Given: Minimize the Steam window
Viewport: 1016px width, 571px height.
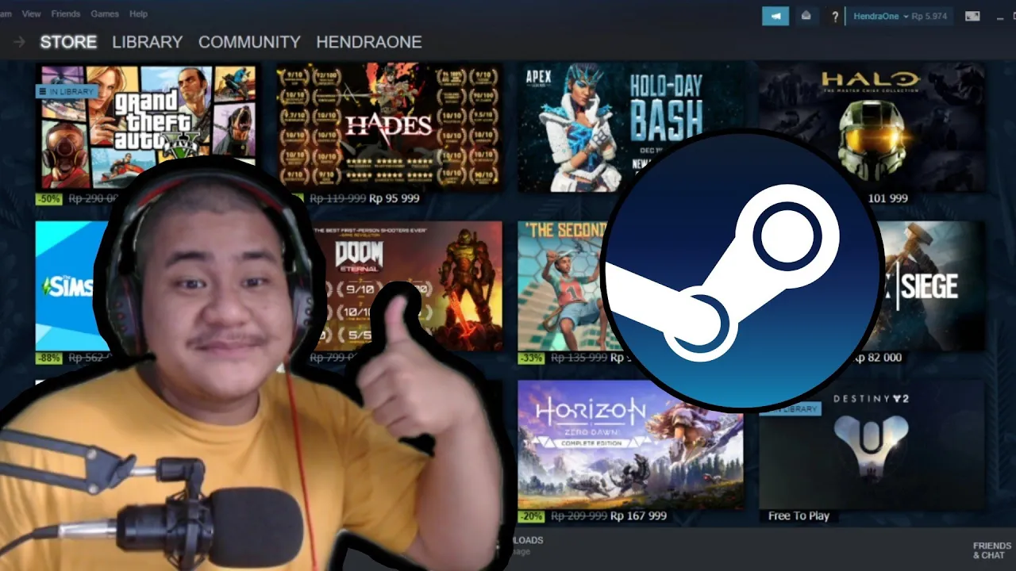Looking at the screenshot, I should click(1000, 17).
